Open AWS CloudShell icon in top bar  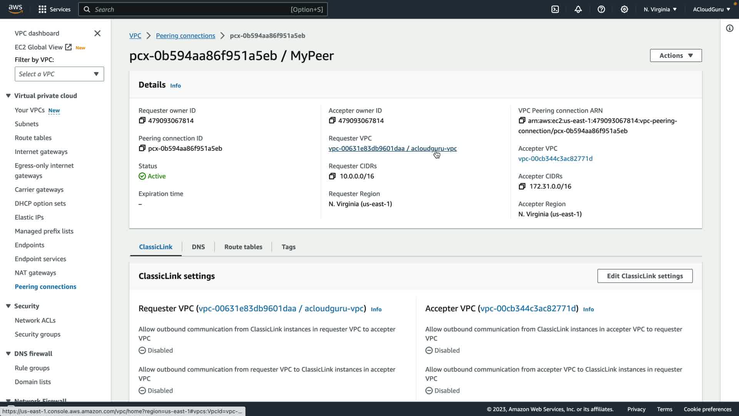[x=555, y=9]
